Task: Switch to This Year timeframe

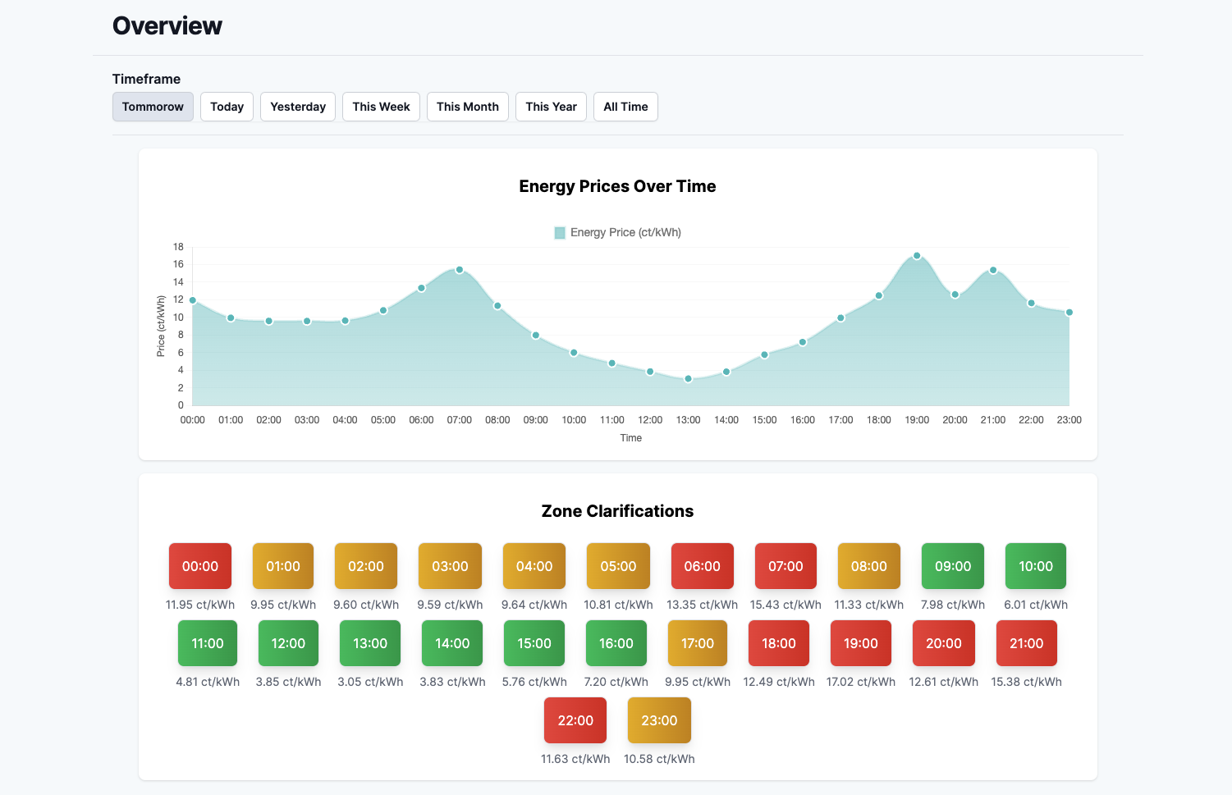Action: click(x=551, y=107)
